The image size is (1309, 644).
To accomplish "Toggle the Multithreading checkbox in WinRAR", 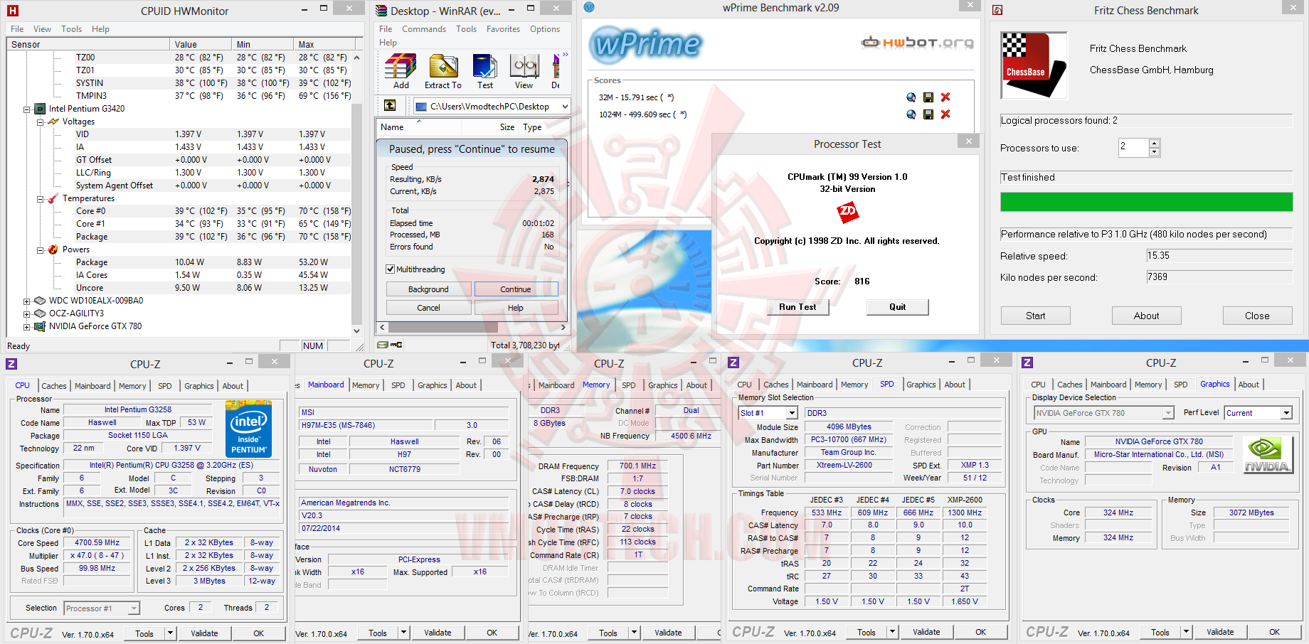I will click(390, 269).
